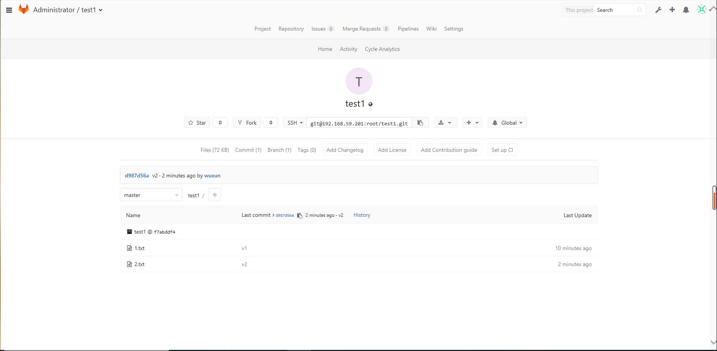The height and width of the screenshot is (351, 717).
Task: Open the SSH protocol dropdown
Action: tap(295, 123)
